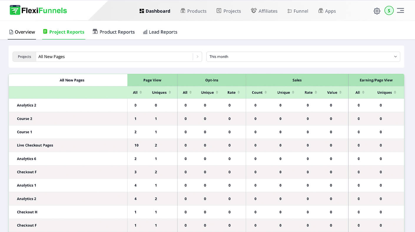Sort by Earning/Page View Uniques column
415x232 pixels.
(x=387, y=93)
